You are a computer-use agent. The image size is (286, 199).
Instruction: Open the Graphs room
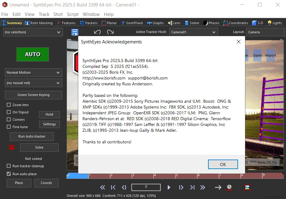point(156,23)
